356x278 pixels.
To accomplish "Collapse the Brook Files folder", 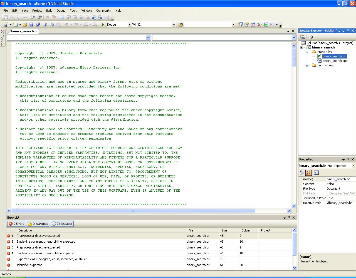I will point(307,52).
